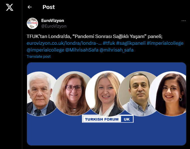190x149 pixels.
Task: Click the blonde woman's center portrait
Action: (105, 94)
